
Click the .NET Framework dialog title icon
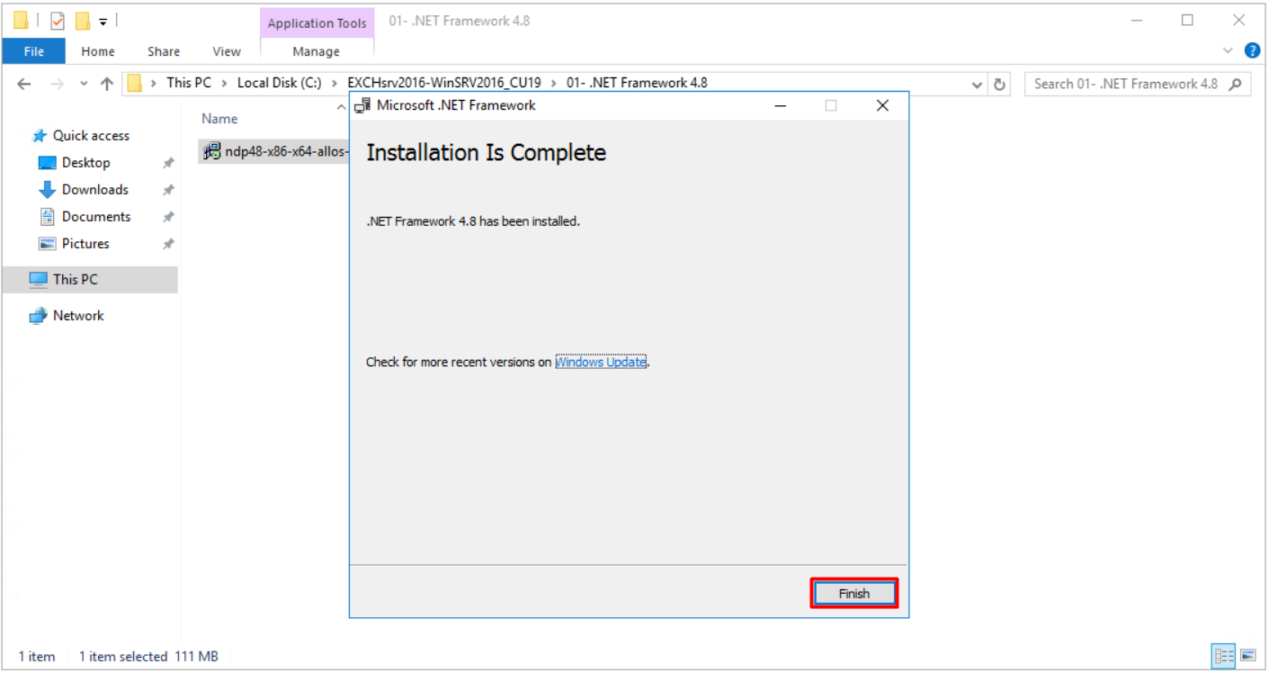pos(362,105)
